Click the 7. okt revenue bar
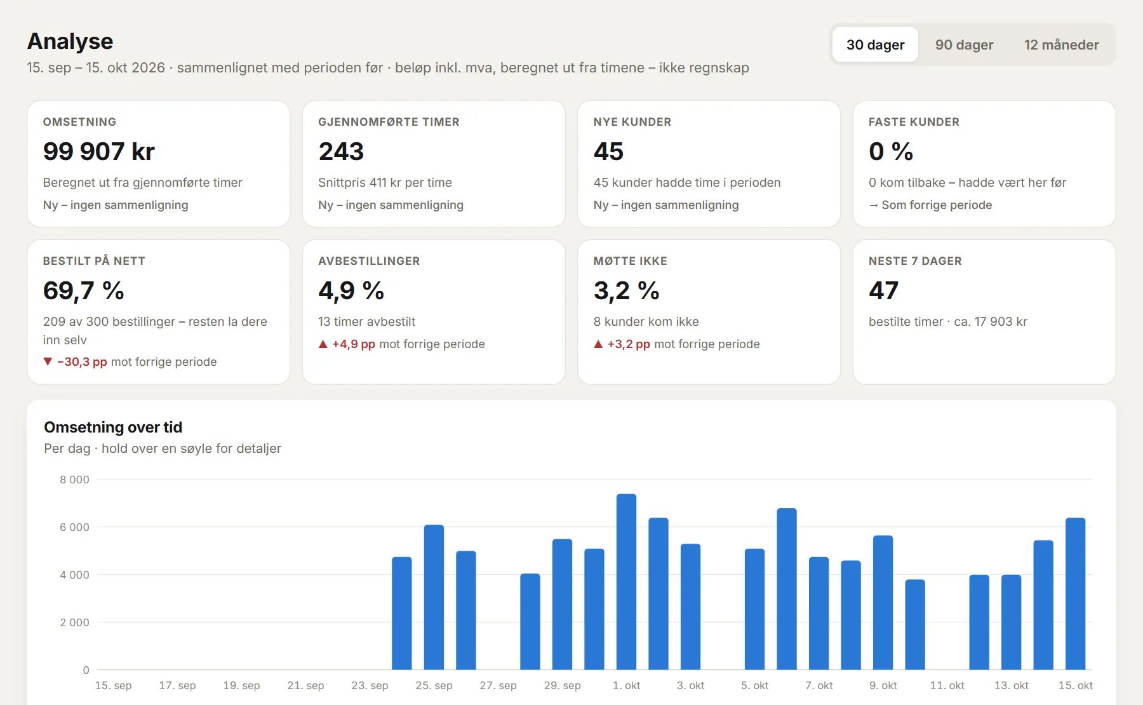The height and width of the screenshot is (705, 1143). pos(819,614)
